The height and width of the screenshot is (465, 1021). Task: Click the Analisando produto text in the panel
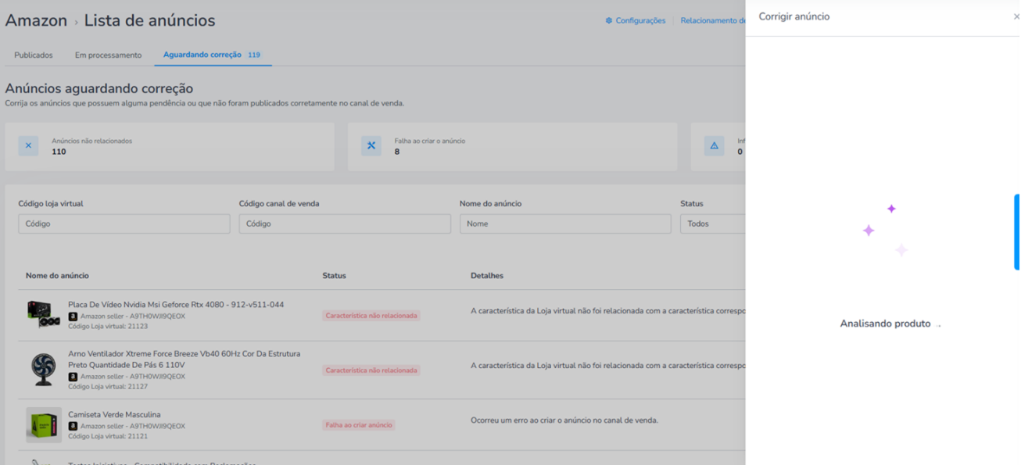[885, 324]
